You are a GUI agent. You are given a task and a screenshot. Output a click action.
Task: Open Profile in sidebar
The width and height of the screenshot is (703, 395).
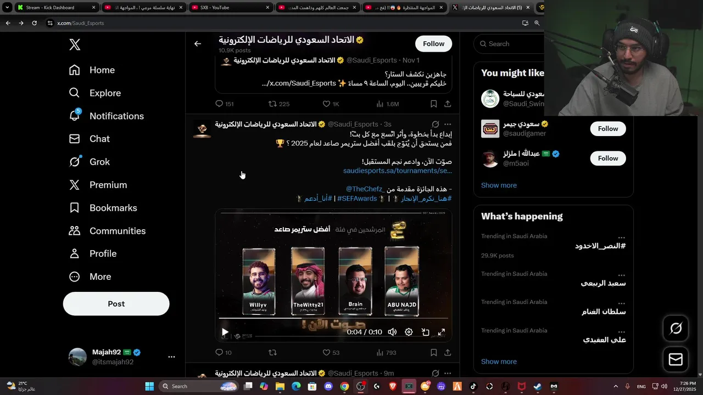[92, 253]
